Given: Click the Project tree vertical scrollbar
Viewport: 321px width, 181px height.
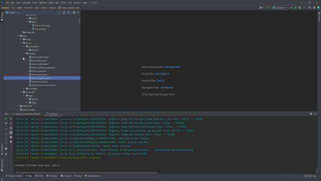Looking at the screenshot, I should coord(79,21).
